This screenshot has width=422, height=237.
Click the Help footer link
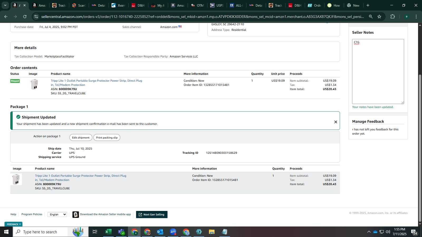click(13, 214)
